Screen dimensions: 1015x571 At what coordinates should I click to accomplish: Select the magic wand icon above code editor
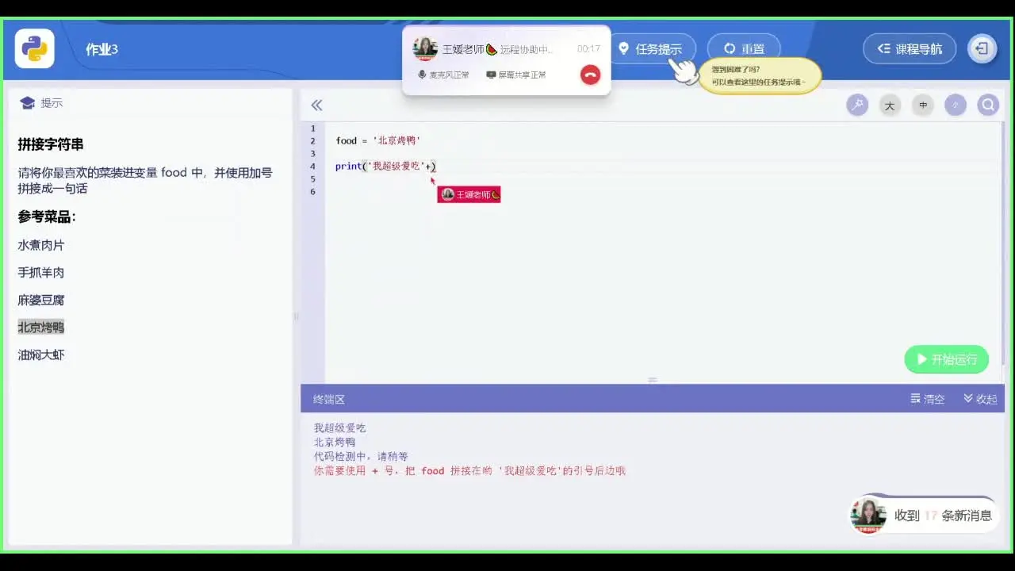[857, 104]
